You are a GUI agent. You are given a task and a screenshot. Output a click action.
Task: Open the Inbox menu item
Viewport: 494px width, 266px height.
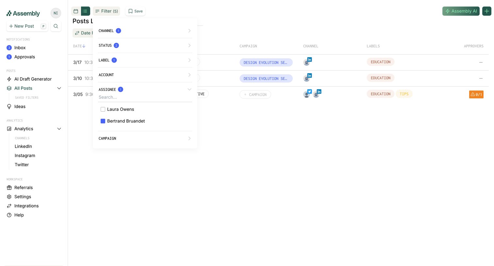(x=20, y=48)
